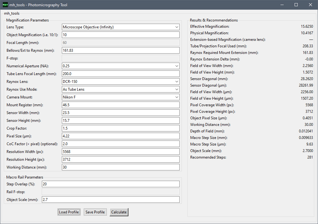
Task: Open the Lens Type dropdown
Action: (x=121, y=27)
